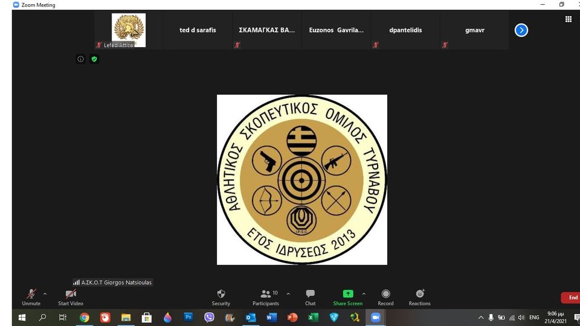Click Zoom icon in taskbar
Image resolution: width=580 pixels, height=326 pixels.
pos(375,318)
